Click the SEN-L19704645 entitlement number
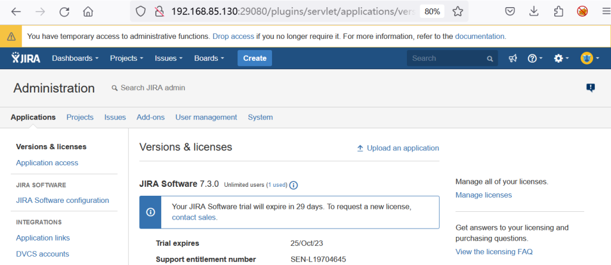Viewport: 611px width, 265px height. click(x=319, y=259)
